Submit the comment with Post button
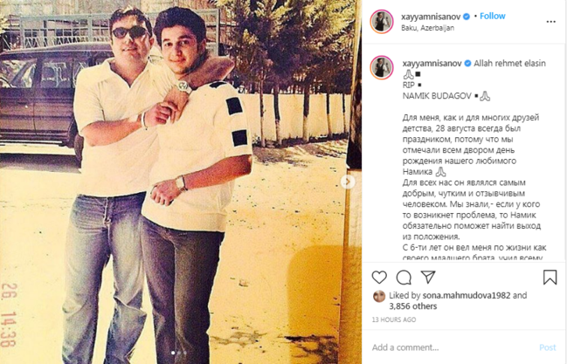This screenshot has height=364, width=567. [x=548, y=347]
